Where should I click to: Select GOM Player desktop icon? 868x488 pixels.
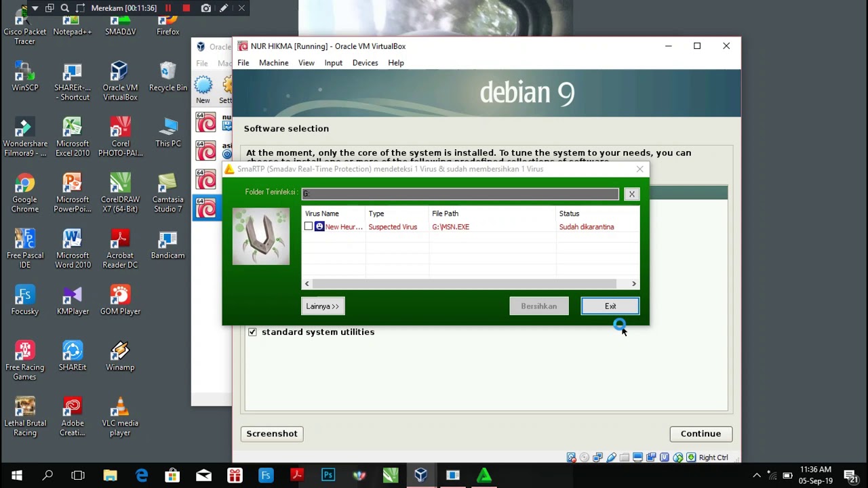point(120,300)
